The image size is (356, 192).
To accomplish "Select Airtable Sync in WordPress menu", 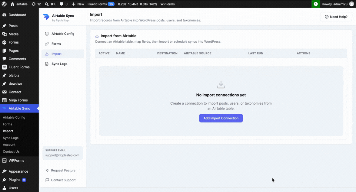I will click(x=19, y=108).
